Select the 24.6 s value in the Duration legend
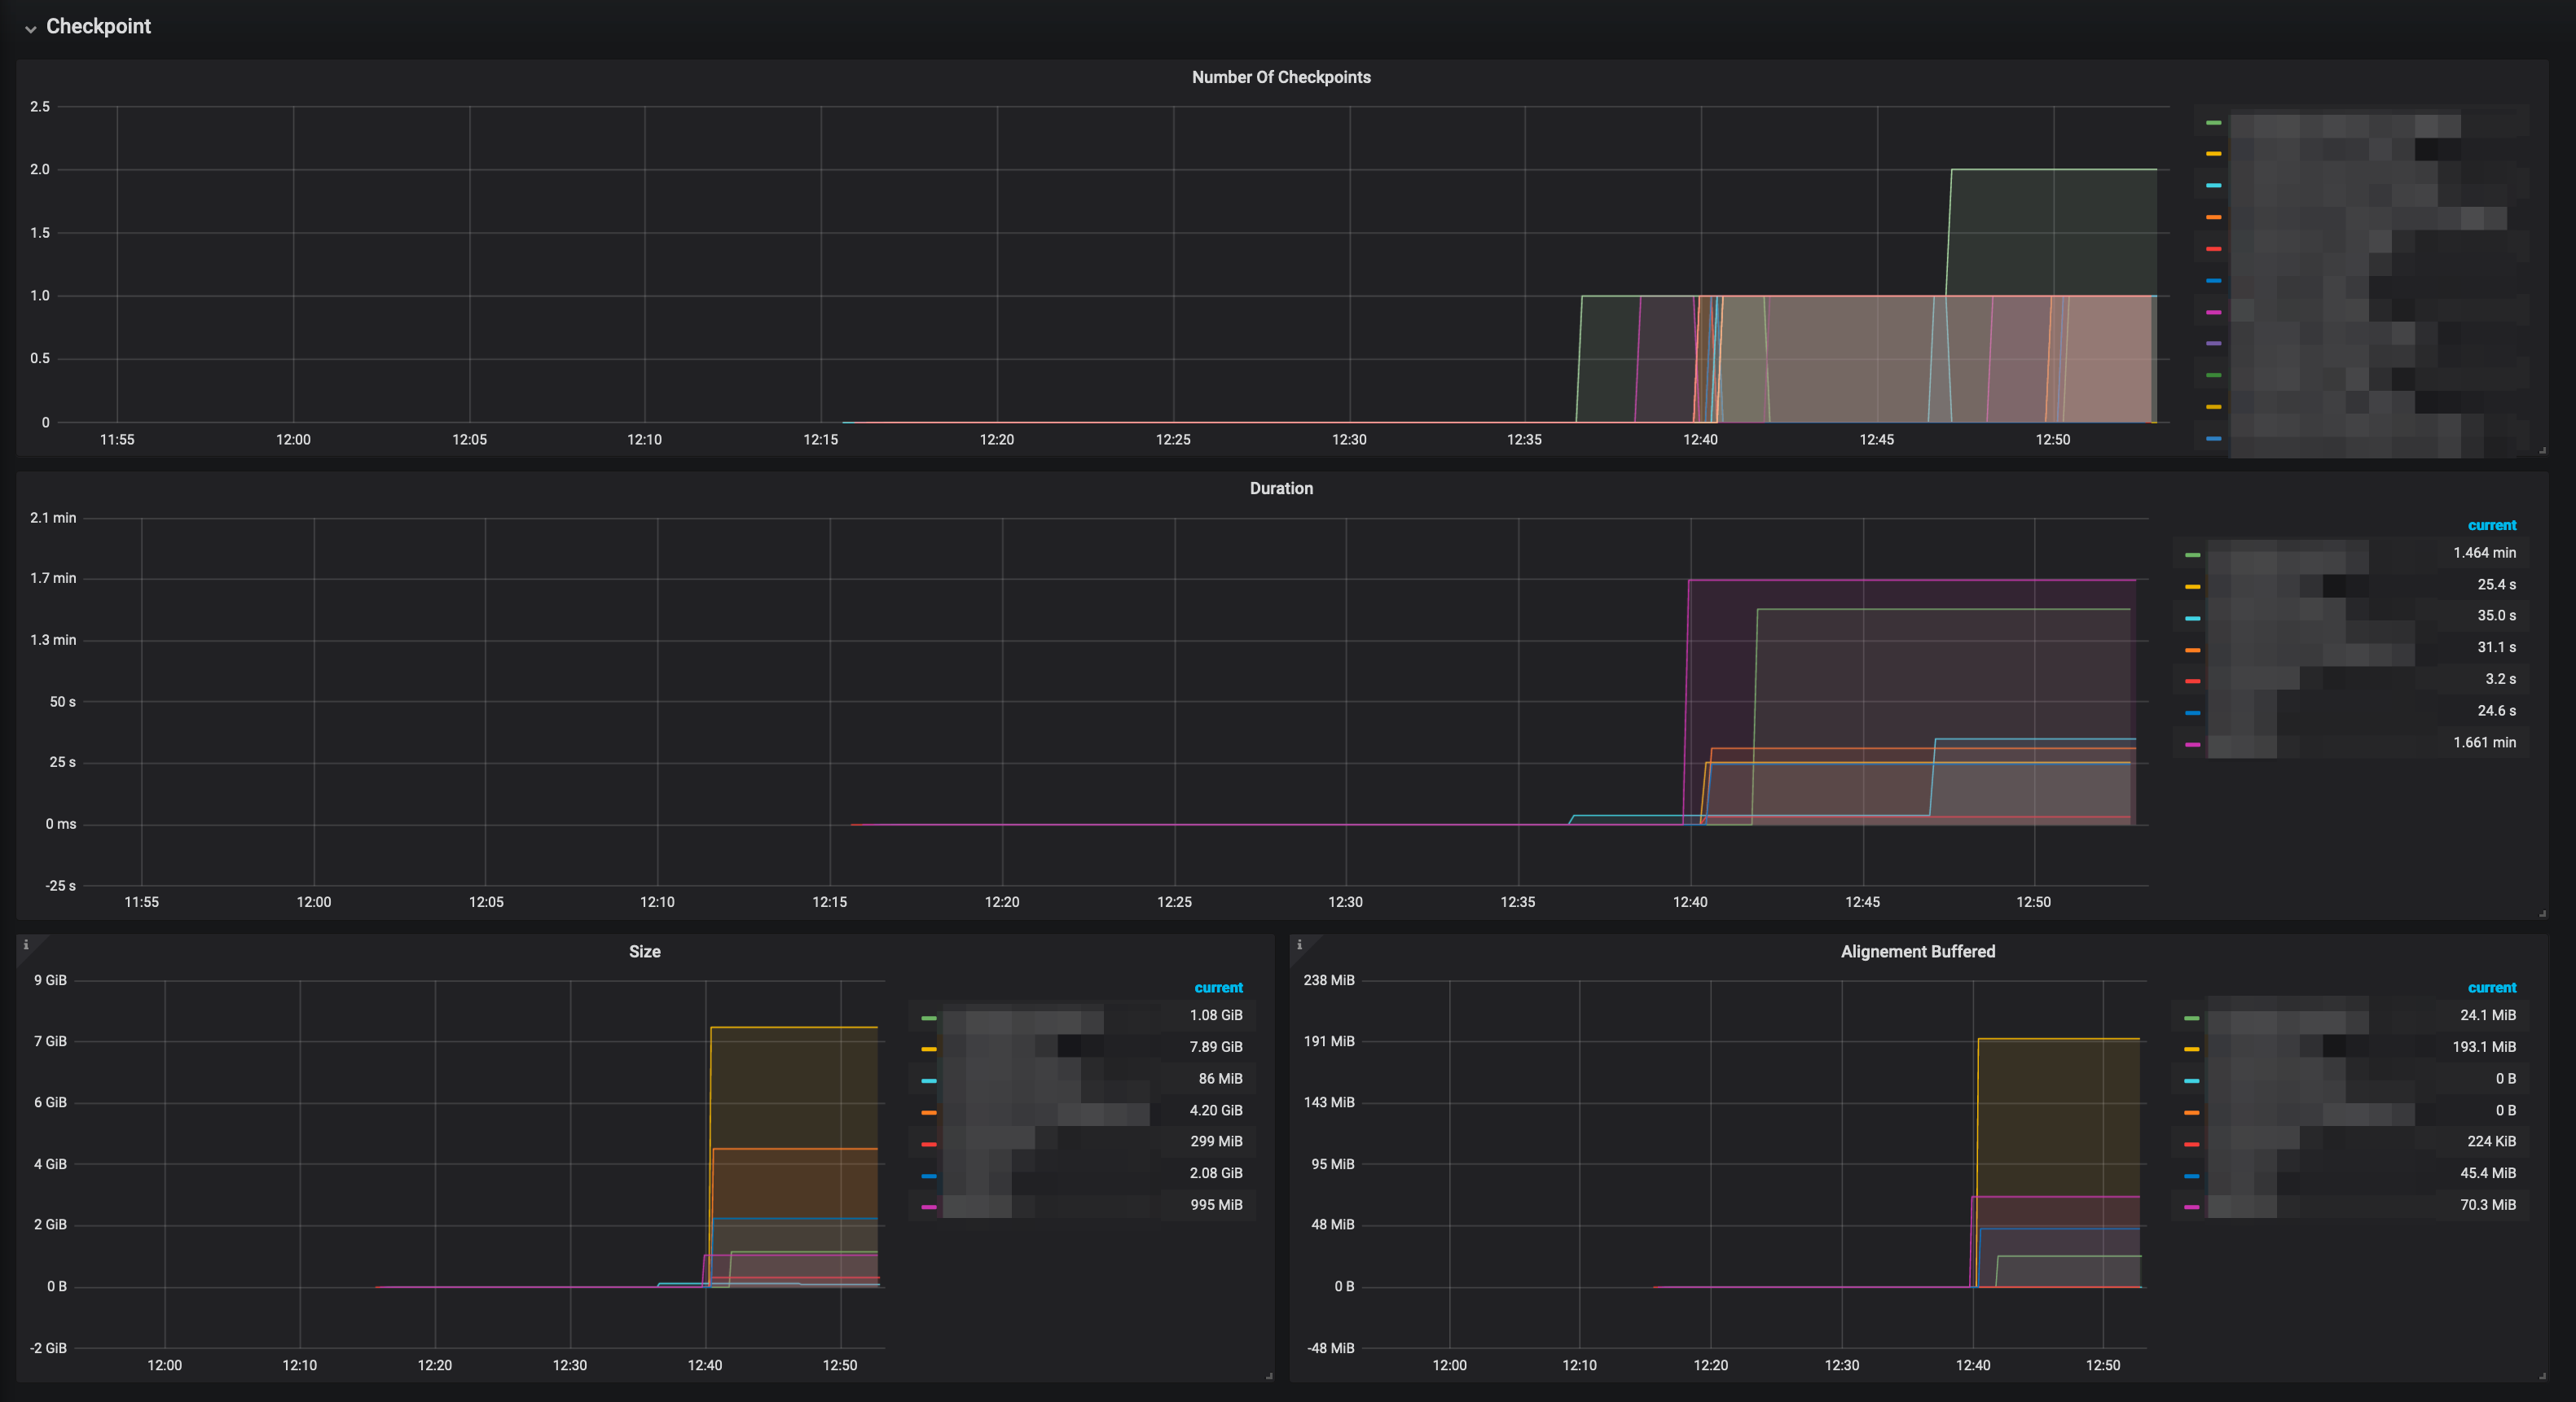 (x=2496, y=711)
